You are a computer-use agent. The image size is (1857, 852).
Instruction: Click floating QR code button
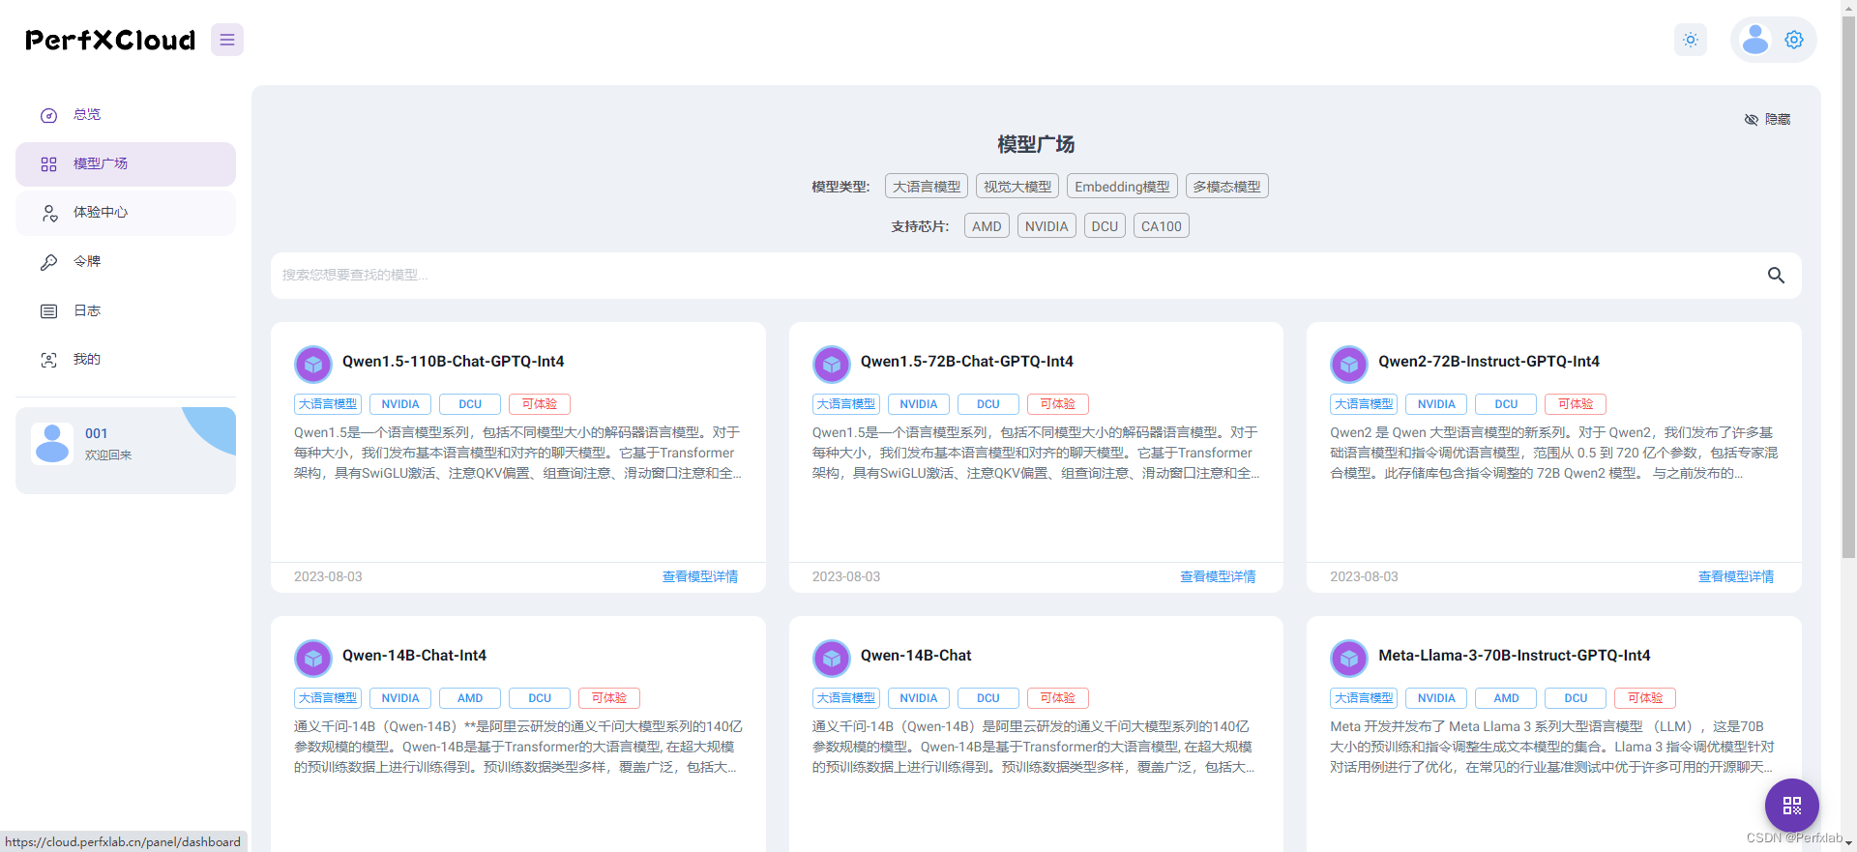(1792, 806)
